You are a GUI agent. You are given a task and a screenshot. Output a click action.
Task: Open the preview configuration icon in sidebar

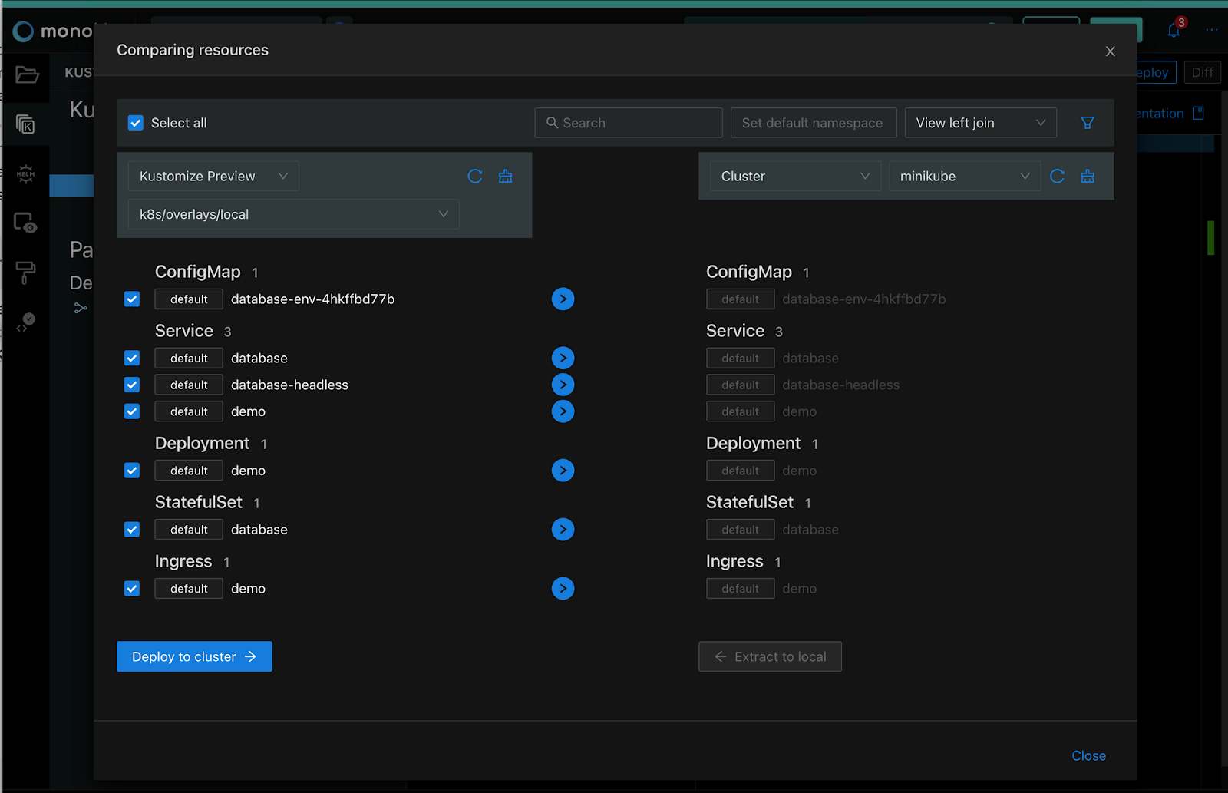25,223
